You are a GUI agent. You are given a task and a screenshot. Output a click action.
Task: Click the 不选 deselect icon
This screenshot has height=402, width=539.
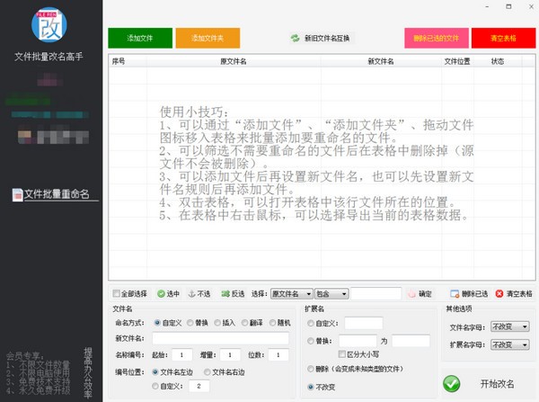point(191,293)
